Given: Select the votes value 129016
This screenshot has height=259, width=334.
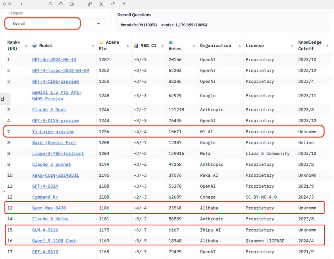Looking at the screenshot, I should click(176, 153).
